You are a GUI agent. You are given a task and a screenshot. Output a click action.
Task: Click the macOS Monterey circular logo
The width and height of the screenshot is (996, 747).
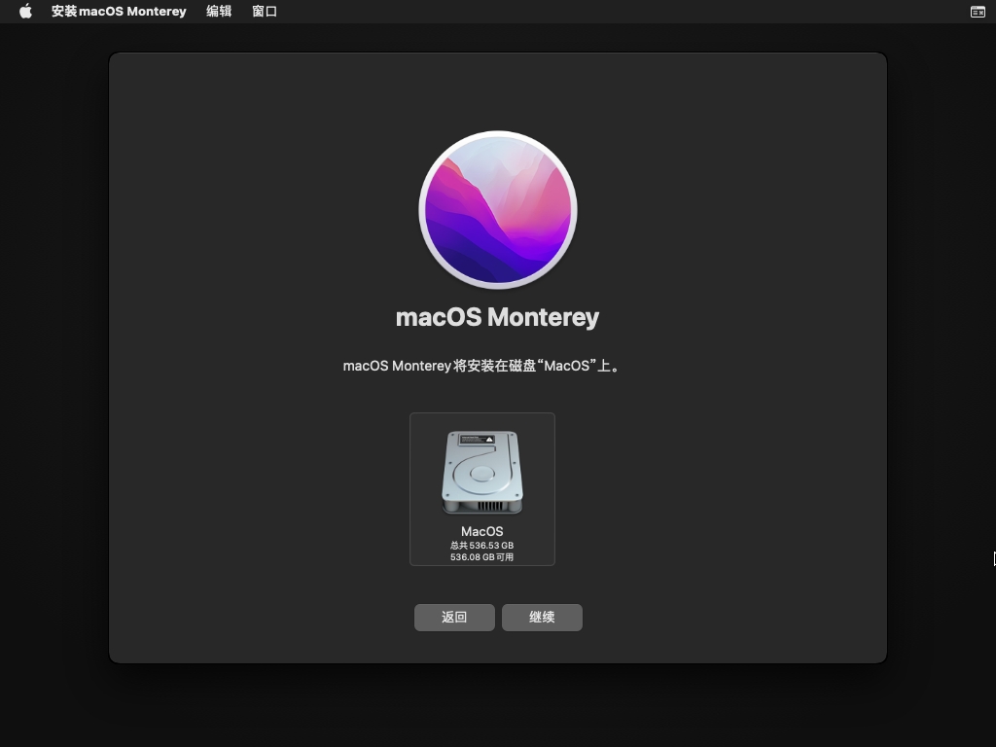pos(498,210)
